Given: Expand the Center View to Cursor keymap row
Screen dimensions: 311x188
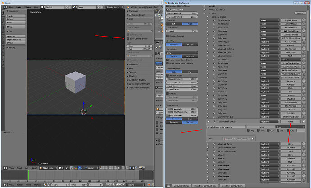Looking at the screenshot, I should pyautogui.click(x=208, y=147).
